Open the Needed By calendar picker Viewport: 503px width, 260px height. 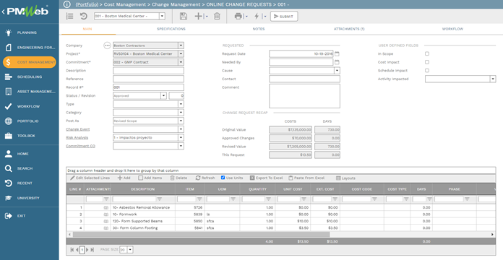tap(337, 62)
